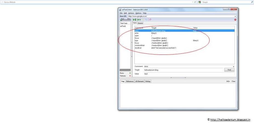Open the Edit menu
254x123 pixels.
coord(125,13)
